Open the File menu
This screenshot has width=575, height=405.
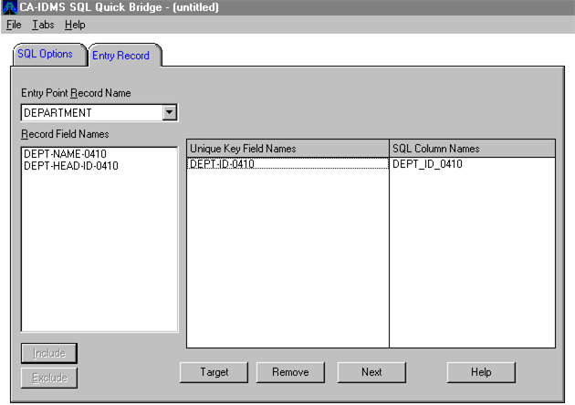14,25
